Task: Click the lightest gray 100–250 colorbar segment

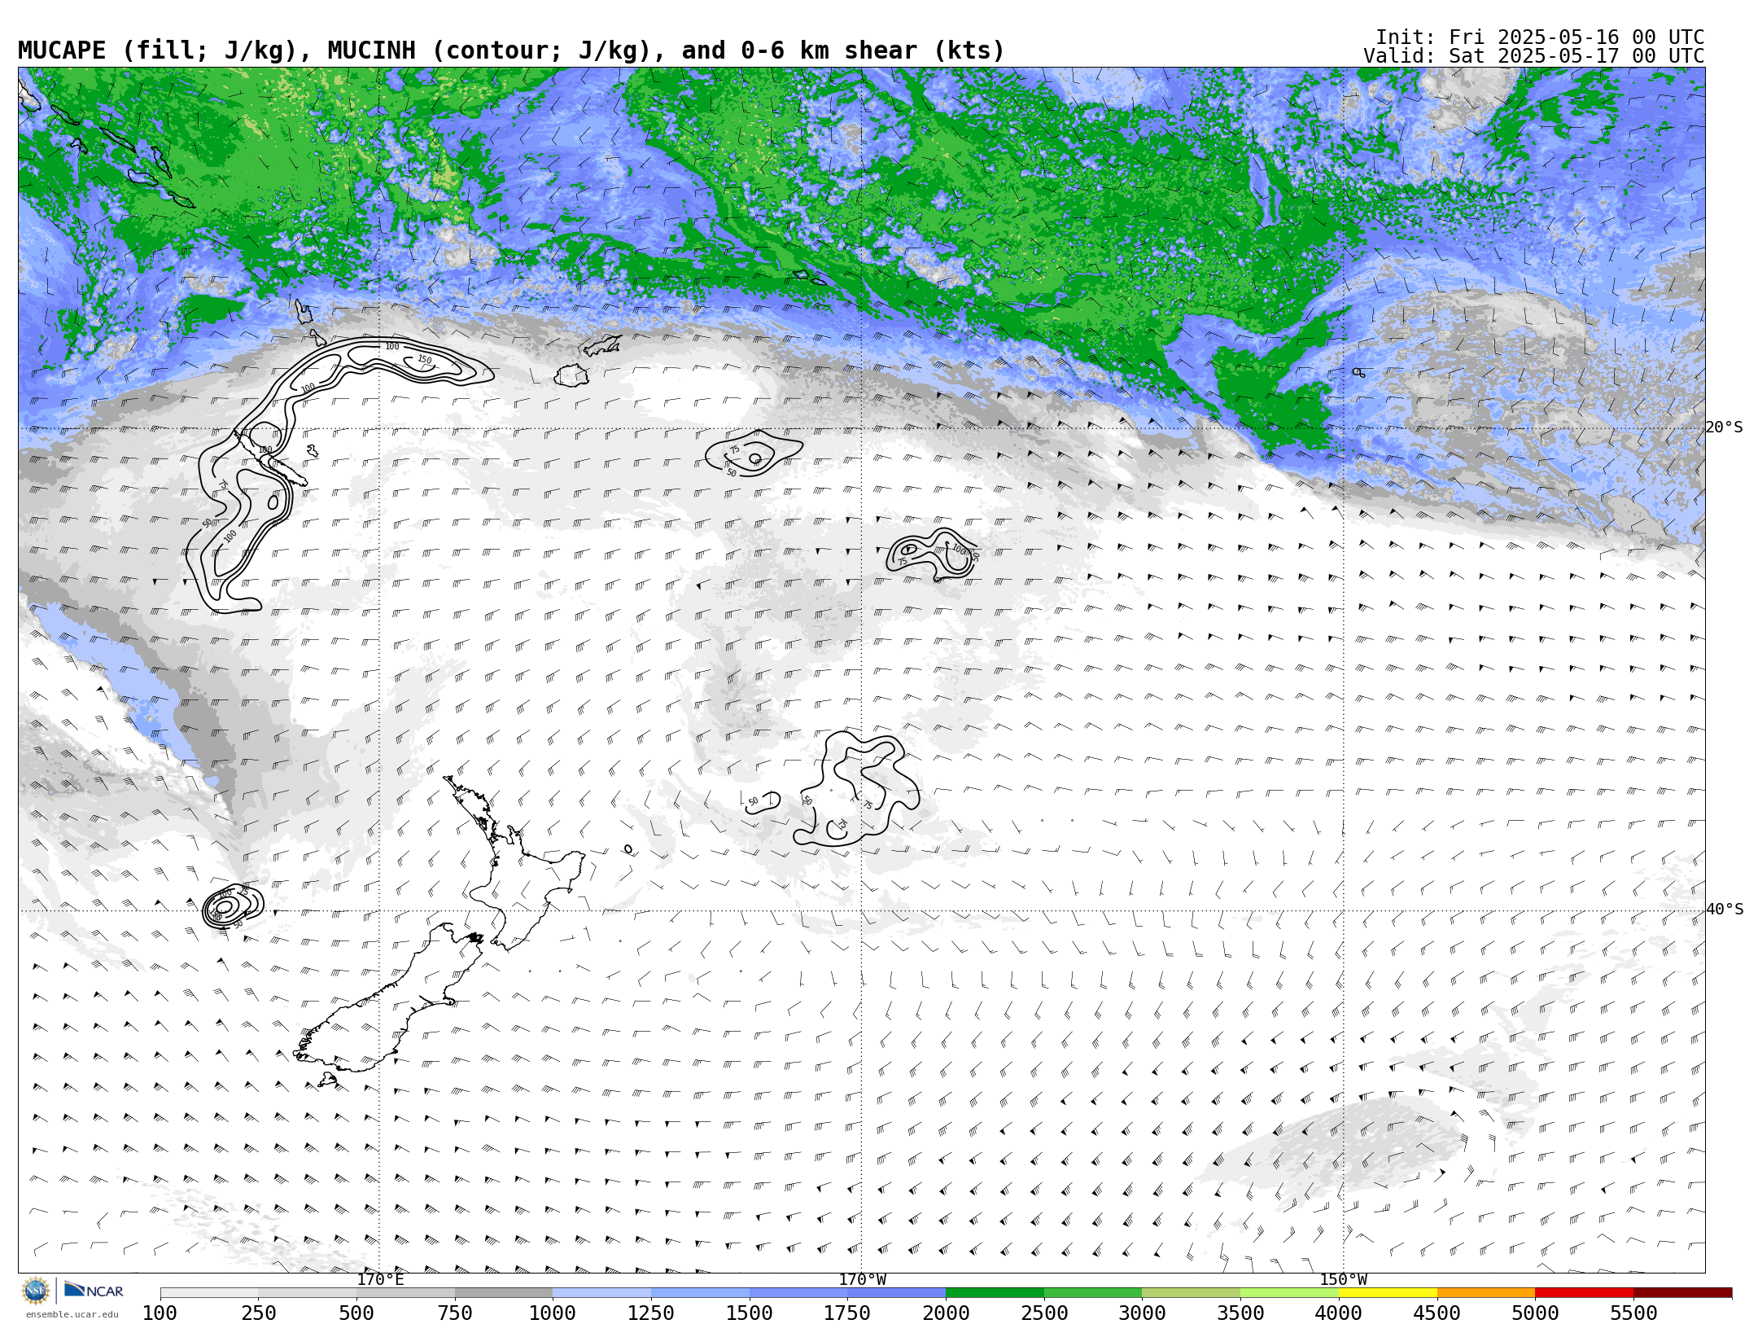Action: 209,1292
